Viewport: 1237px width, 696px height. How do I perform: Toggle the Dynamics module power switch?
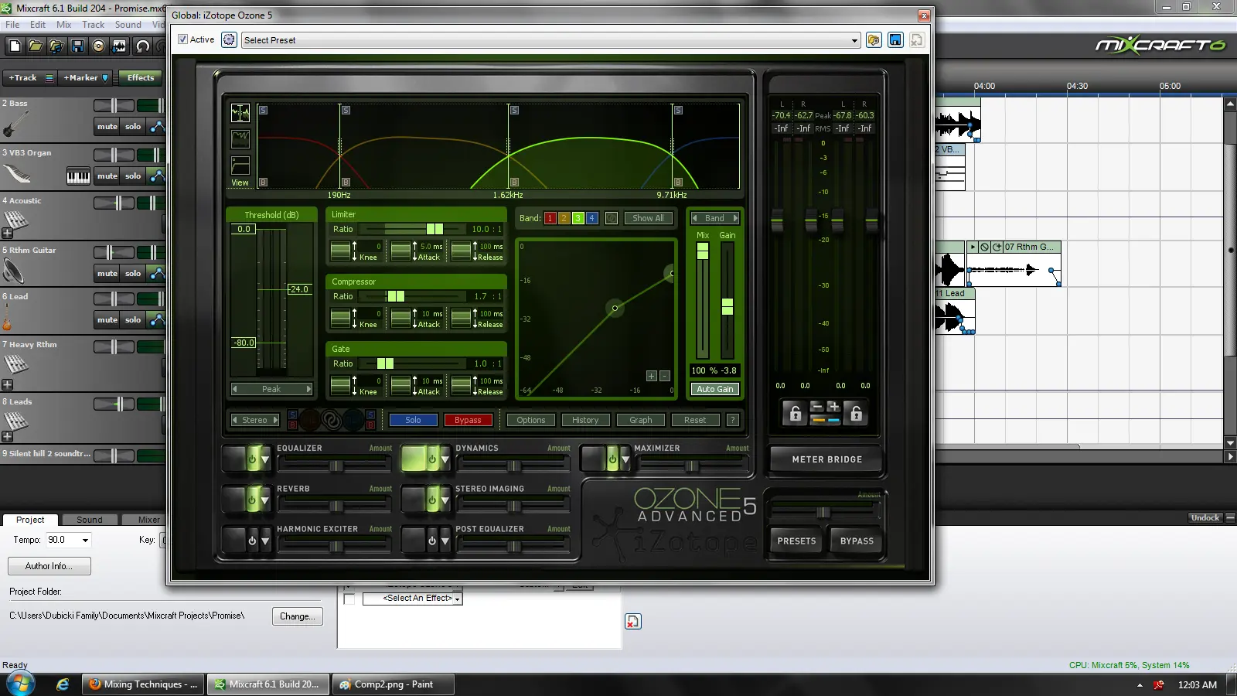coord(432,459)
